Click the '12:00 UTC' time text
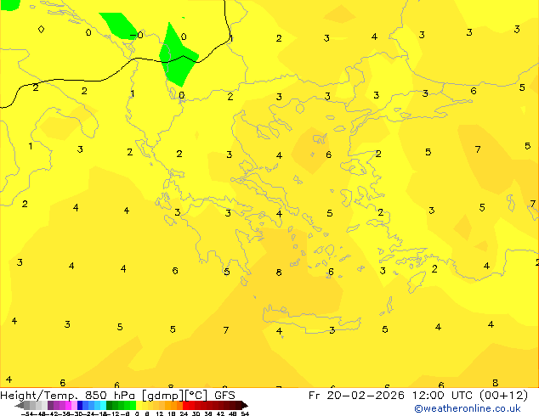This screenshot has height=416, width=539. pyautogui.click(x=443, y=395)
